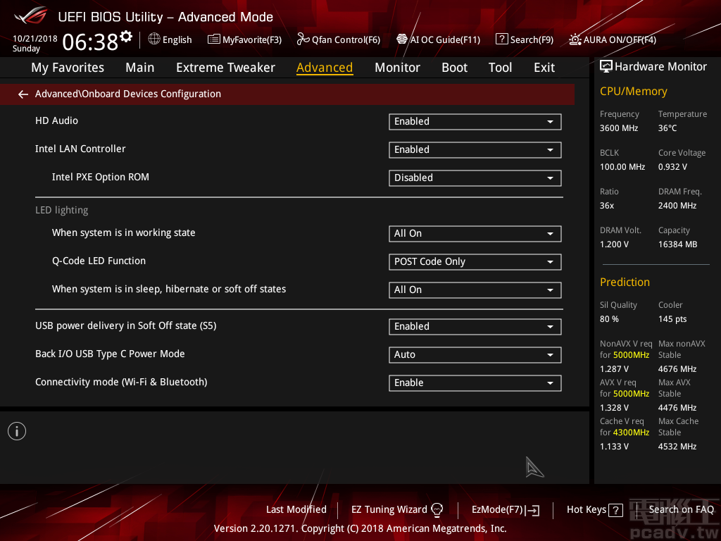Select the Intel LAN Controller label
The width and height of the screenshot is (721, 541).
(80, 149)
